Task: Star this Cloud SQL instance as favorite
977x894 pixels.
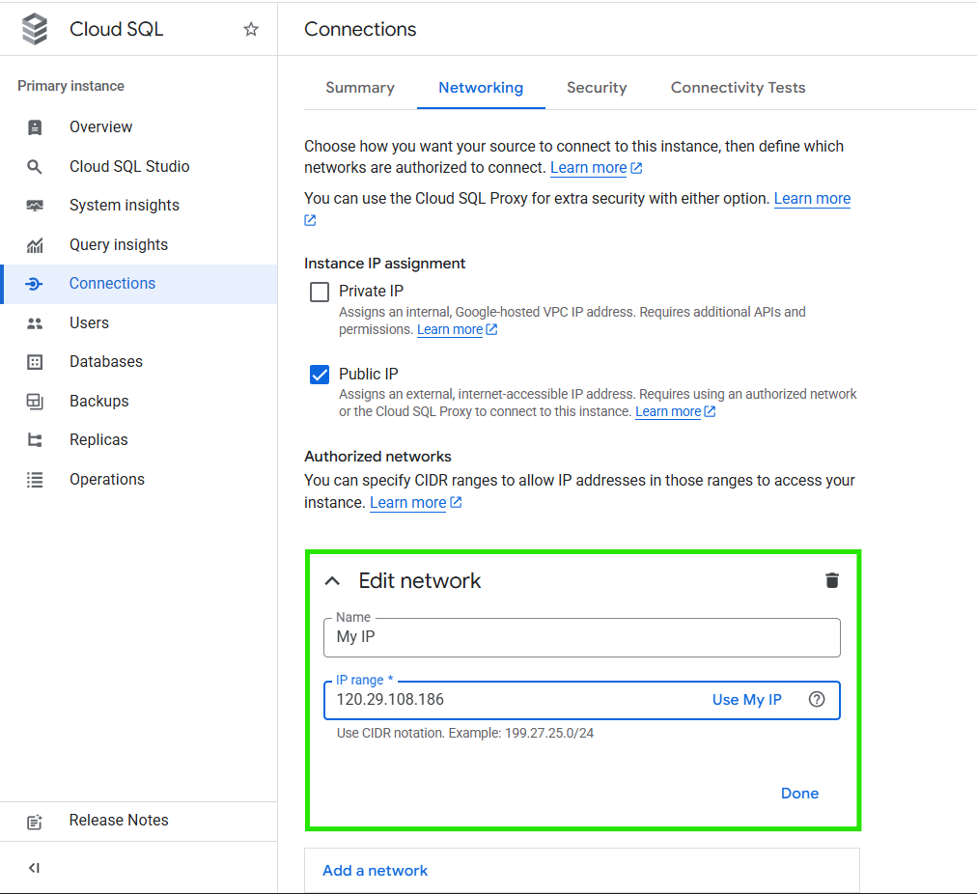Action: [250, 29]
